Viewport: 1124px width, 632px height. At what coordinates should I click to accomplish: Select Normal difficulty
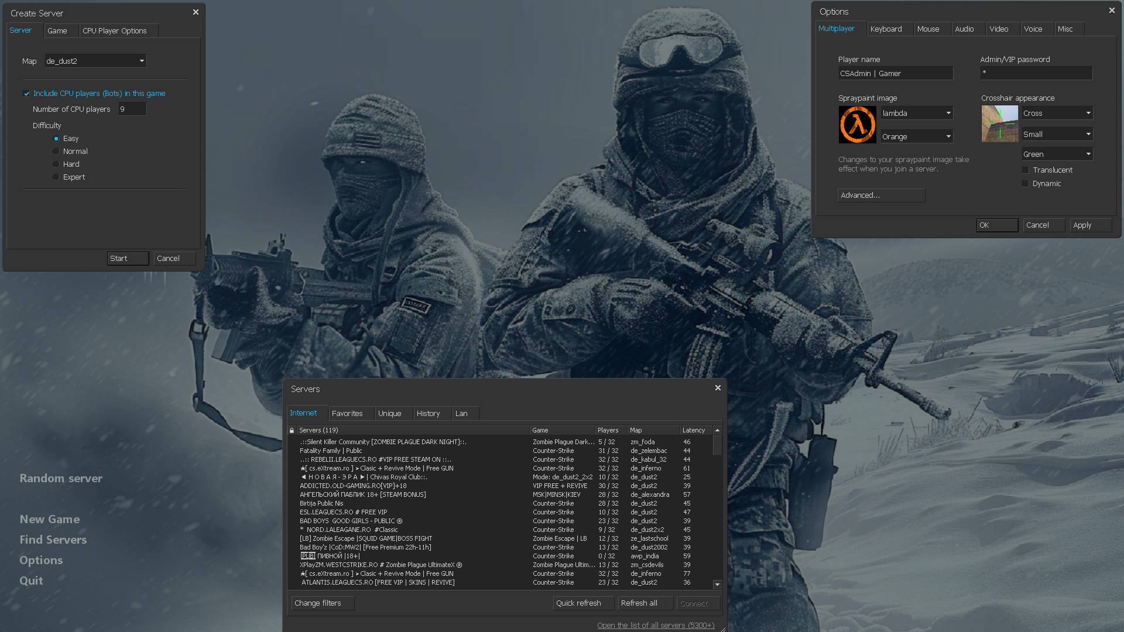click(x=56, y=152)
